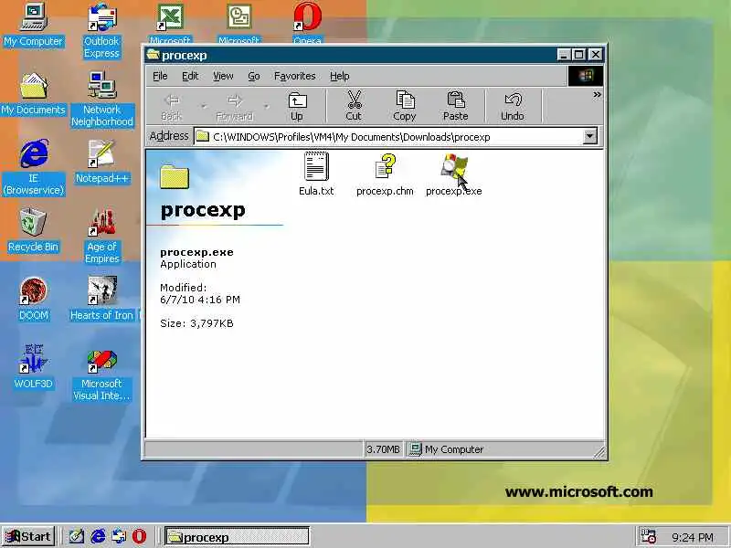
Task: Click the procexp taskbar button
Action: pyautogui.click(x=237, y=536)
